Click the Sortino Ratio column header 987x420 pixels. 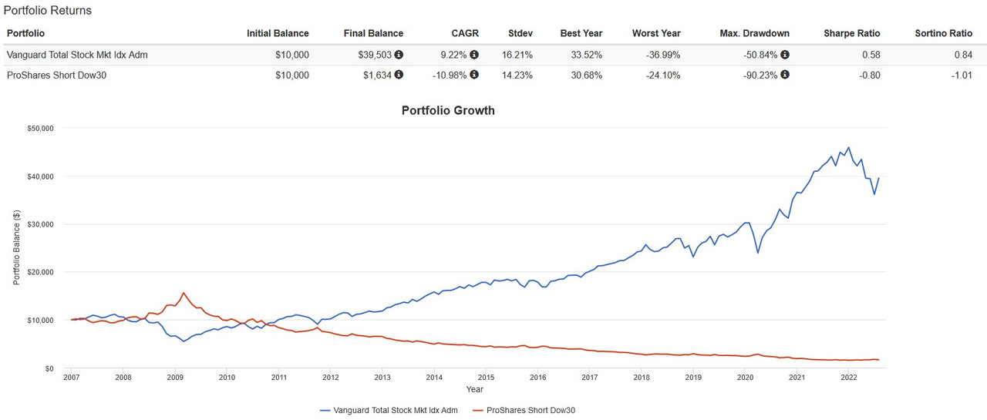click(943, 33)
